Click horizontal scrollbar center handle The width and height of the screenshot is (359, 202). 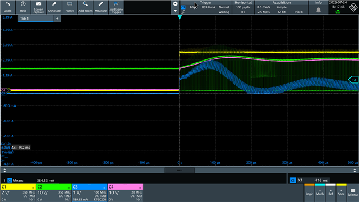[x=179, y=170]
